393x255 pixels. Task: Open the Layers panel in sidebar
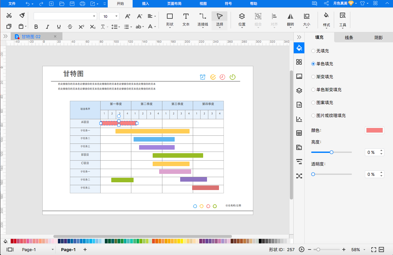tap(299, 91)
